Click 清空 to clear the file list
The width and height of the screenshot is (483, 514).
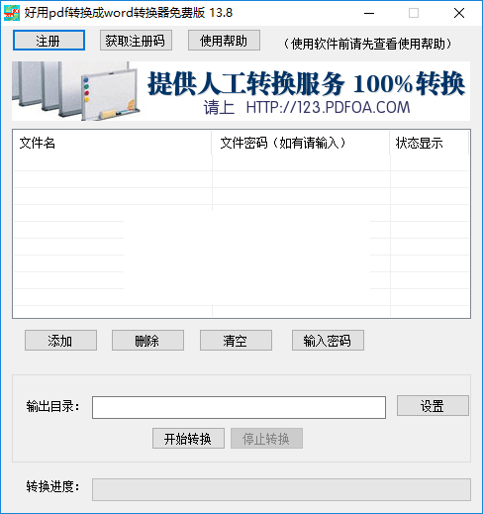pos(236,340)
